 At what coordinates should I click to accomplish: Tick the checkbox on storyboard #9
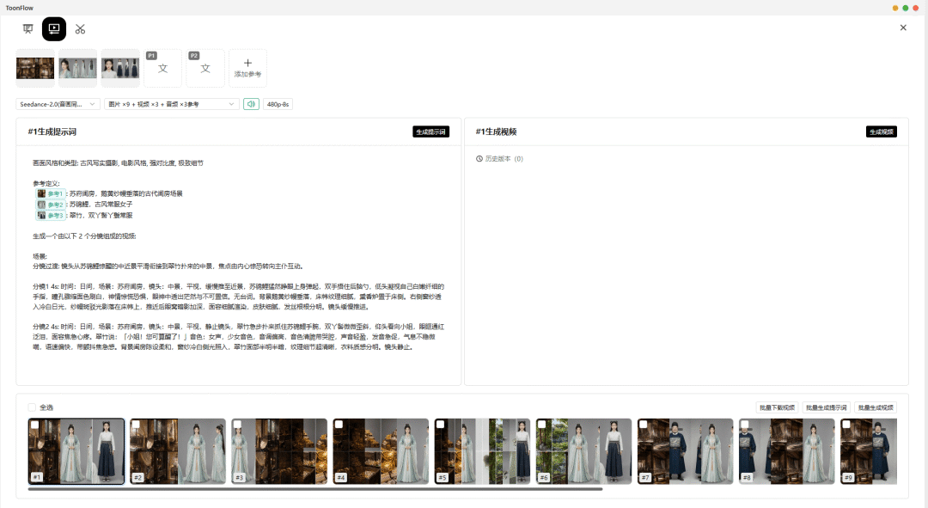[846, 425]
